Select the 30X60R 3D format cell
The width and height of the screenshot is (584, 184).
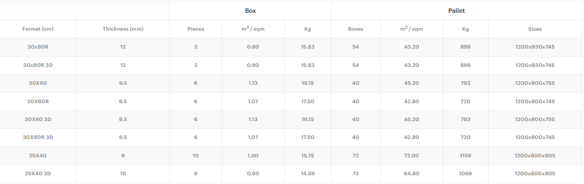[x=38, y=137]
